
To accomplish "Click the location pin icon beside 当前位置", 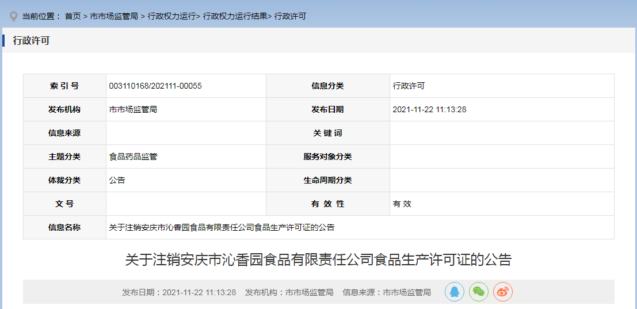I will tap(14, 17).
